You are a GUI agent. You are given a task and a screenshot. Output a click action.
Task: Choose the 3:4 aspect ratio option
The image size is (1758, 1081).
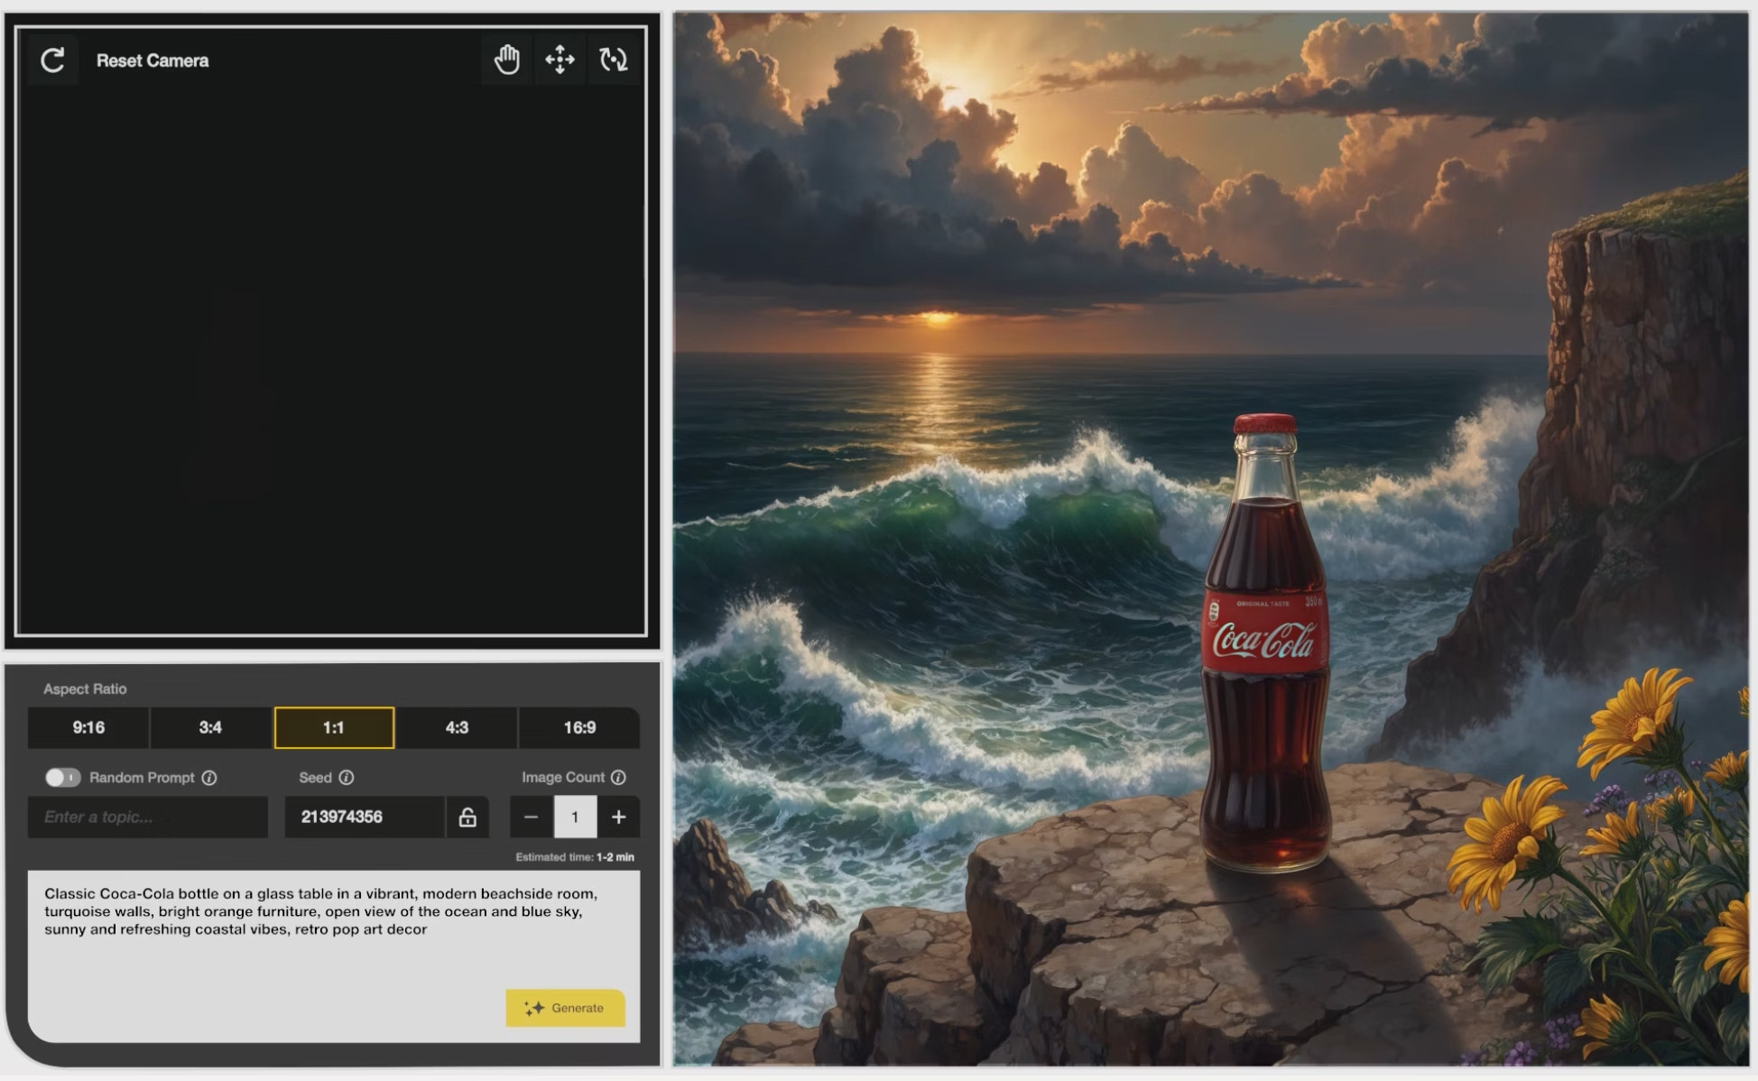click(210, 727)
